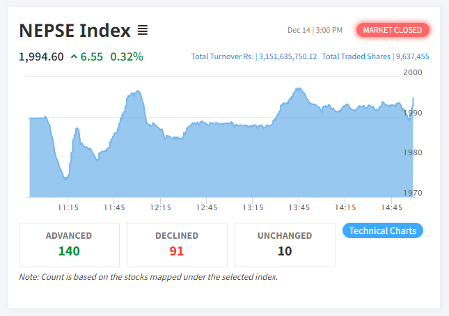
Task: Click the Technical Charts button
Action: 383,230
